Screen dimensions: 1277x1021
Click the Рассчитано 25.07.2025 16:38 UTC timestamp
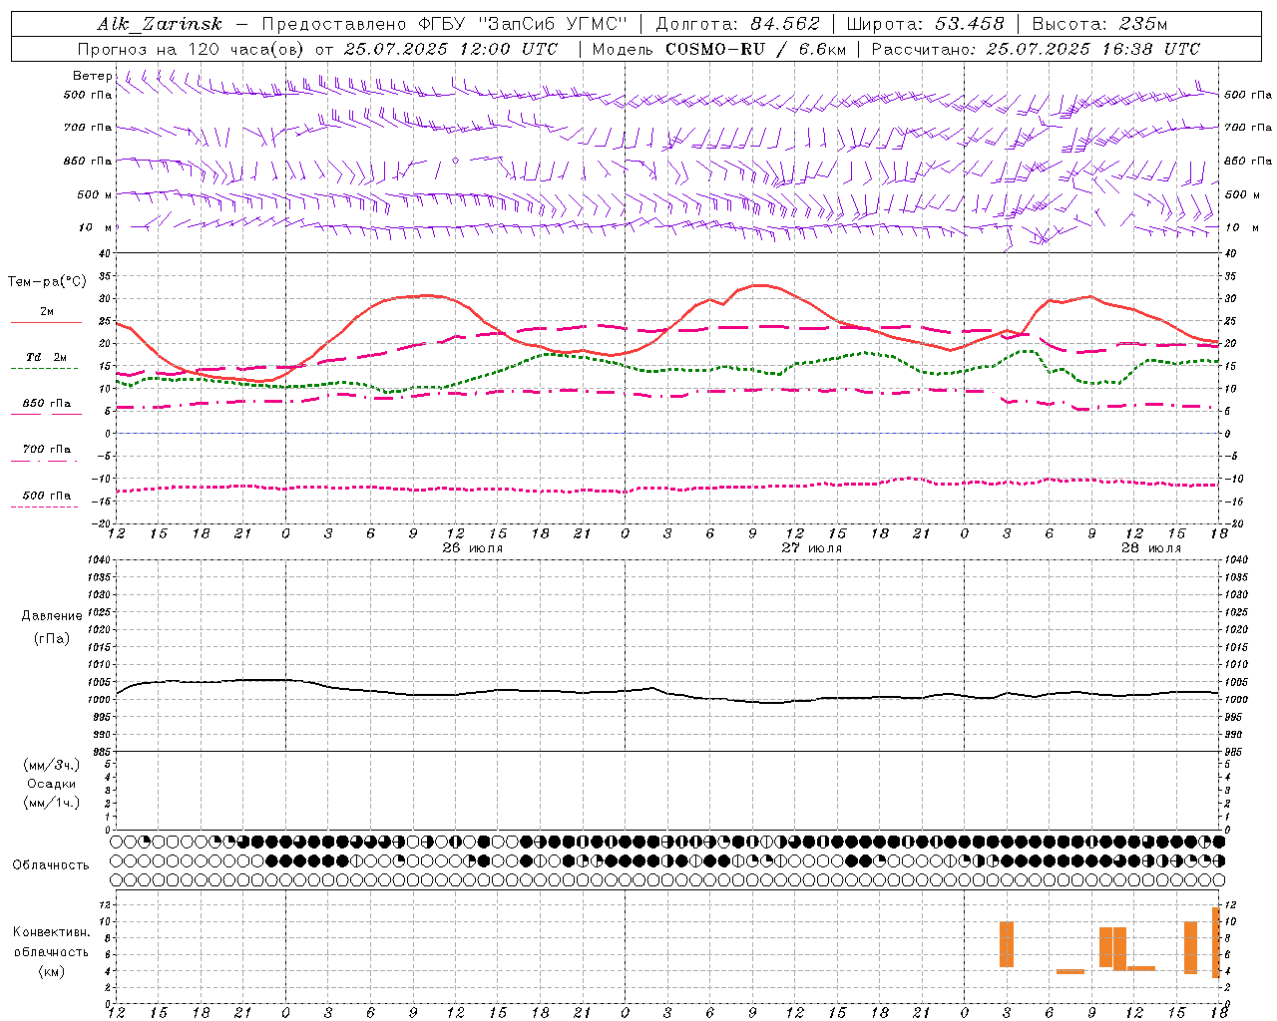click(x=1036, y=49)
